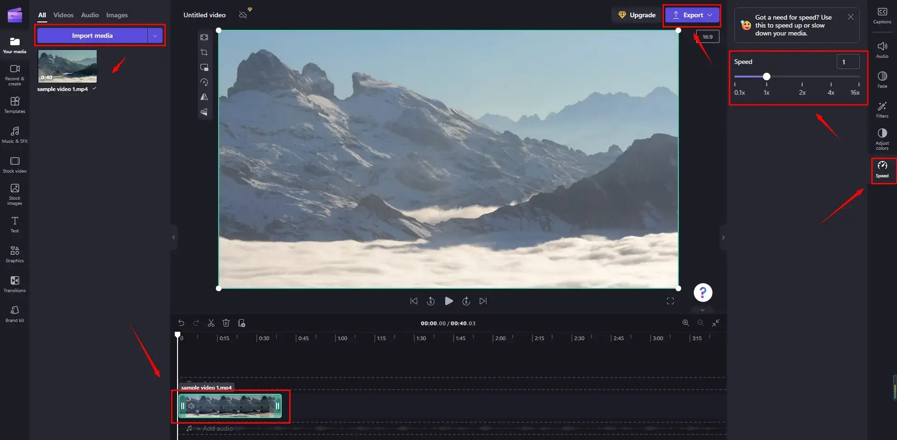Rewind the preview five seconds

coord(431,301)
